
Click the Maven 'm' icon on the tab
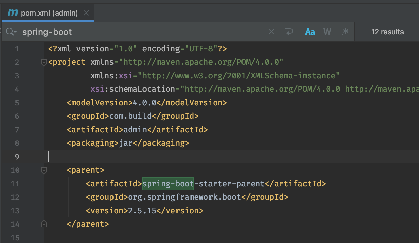coord(12,13)
